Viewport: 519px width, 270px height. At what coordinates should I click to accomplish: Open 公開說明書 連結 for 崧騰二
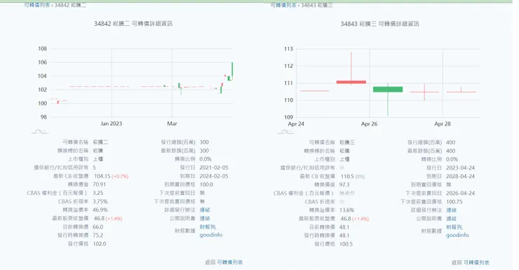pos(205,218)
